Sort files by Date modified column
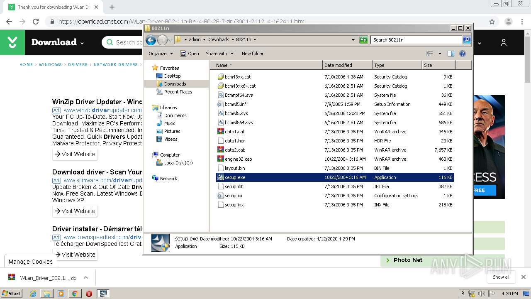The width and height of the screenshot is (531, 299). pos(347,65)
